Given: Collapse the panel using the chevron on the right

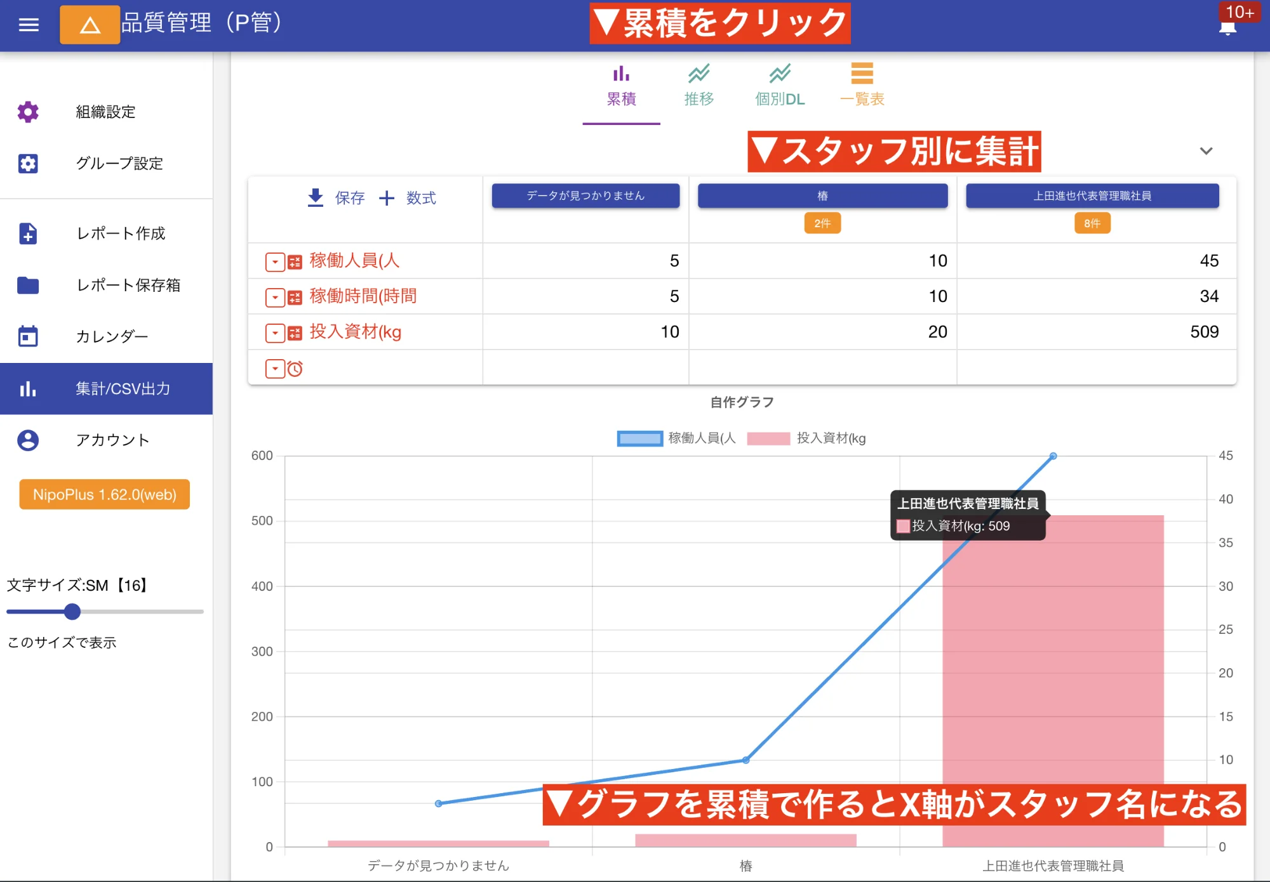Looking at the screenshot, I should point(1205,150).
